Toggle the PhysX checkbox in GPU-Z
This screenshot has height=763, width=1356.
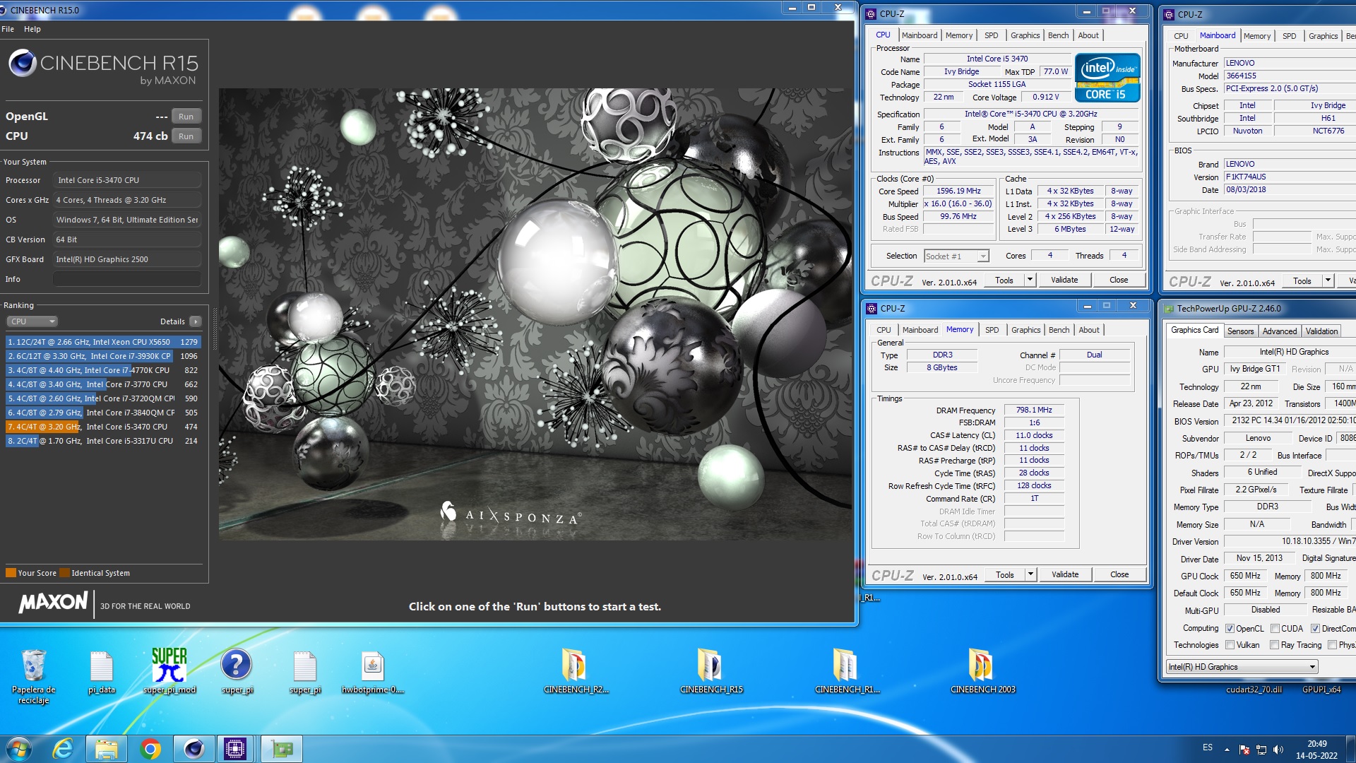[1332, 645]
